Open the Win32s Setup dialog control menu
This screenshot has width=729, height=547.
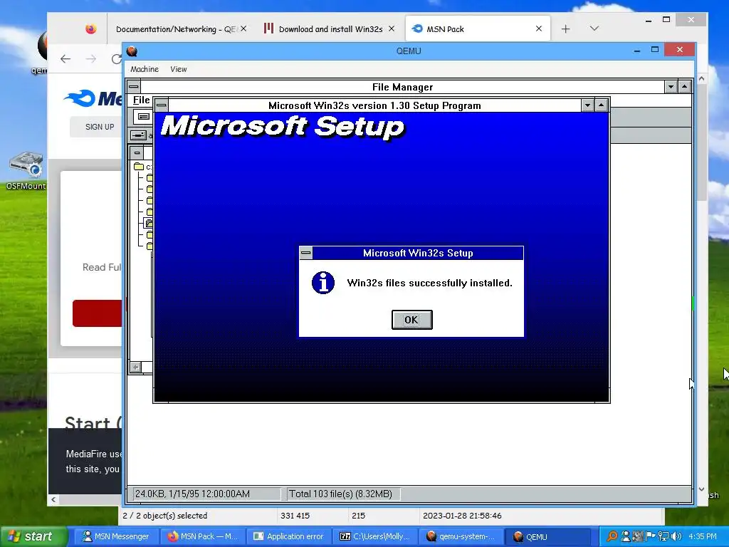(x=306, y=253)
